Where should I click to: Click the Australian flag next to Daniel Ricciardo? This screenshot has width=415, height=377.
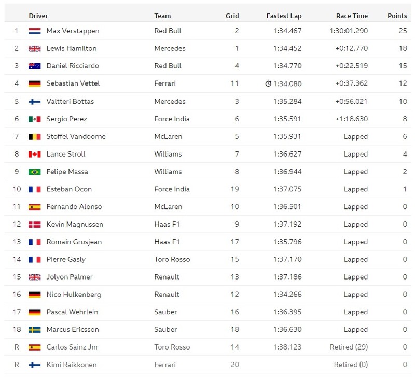click(34, 66)
